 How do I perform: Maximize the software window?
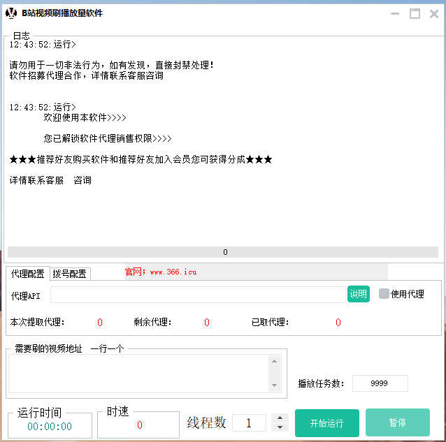point(415,13)
